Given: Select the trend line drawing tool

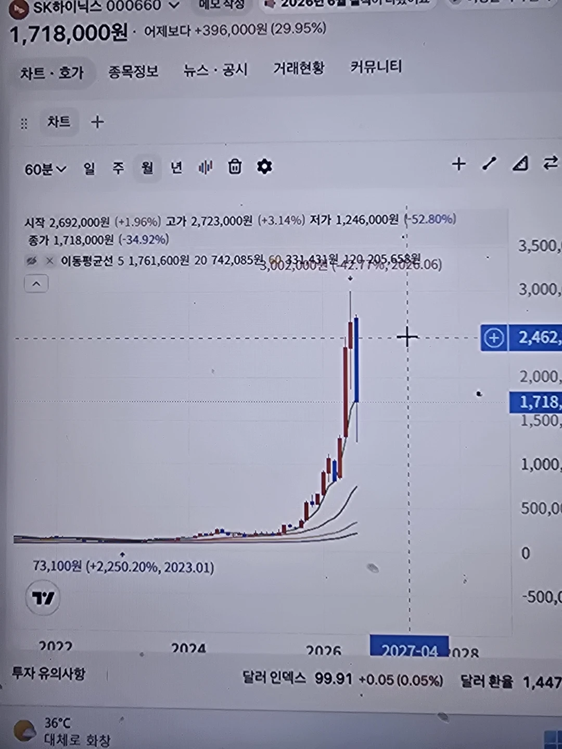Looking at the screenshot, I should (489, 164).
